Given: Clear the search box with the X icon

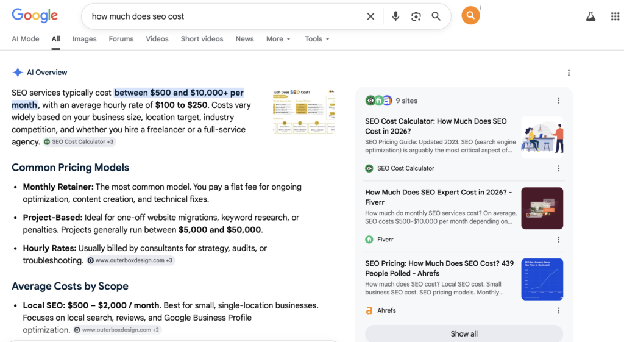Looking at the screenshot, I should [370, 16].
